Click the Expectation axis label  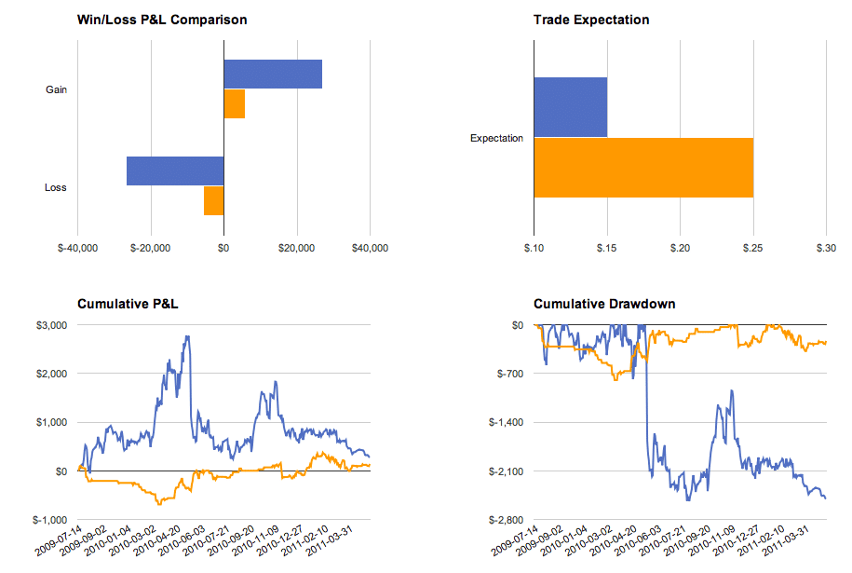(x=496, y=138)
